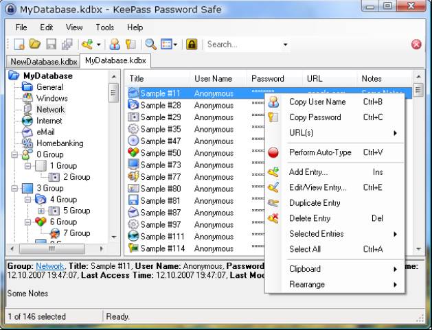
Task: Collapse the 4 Group tree node
Action: (x=27, y=200)
